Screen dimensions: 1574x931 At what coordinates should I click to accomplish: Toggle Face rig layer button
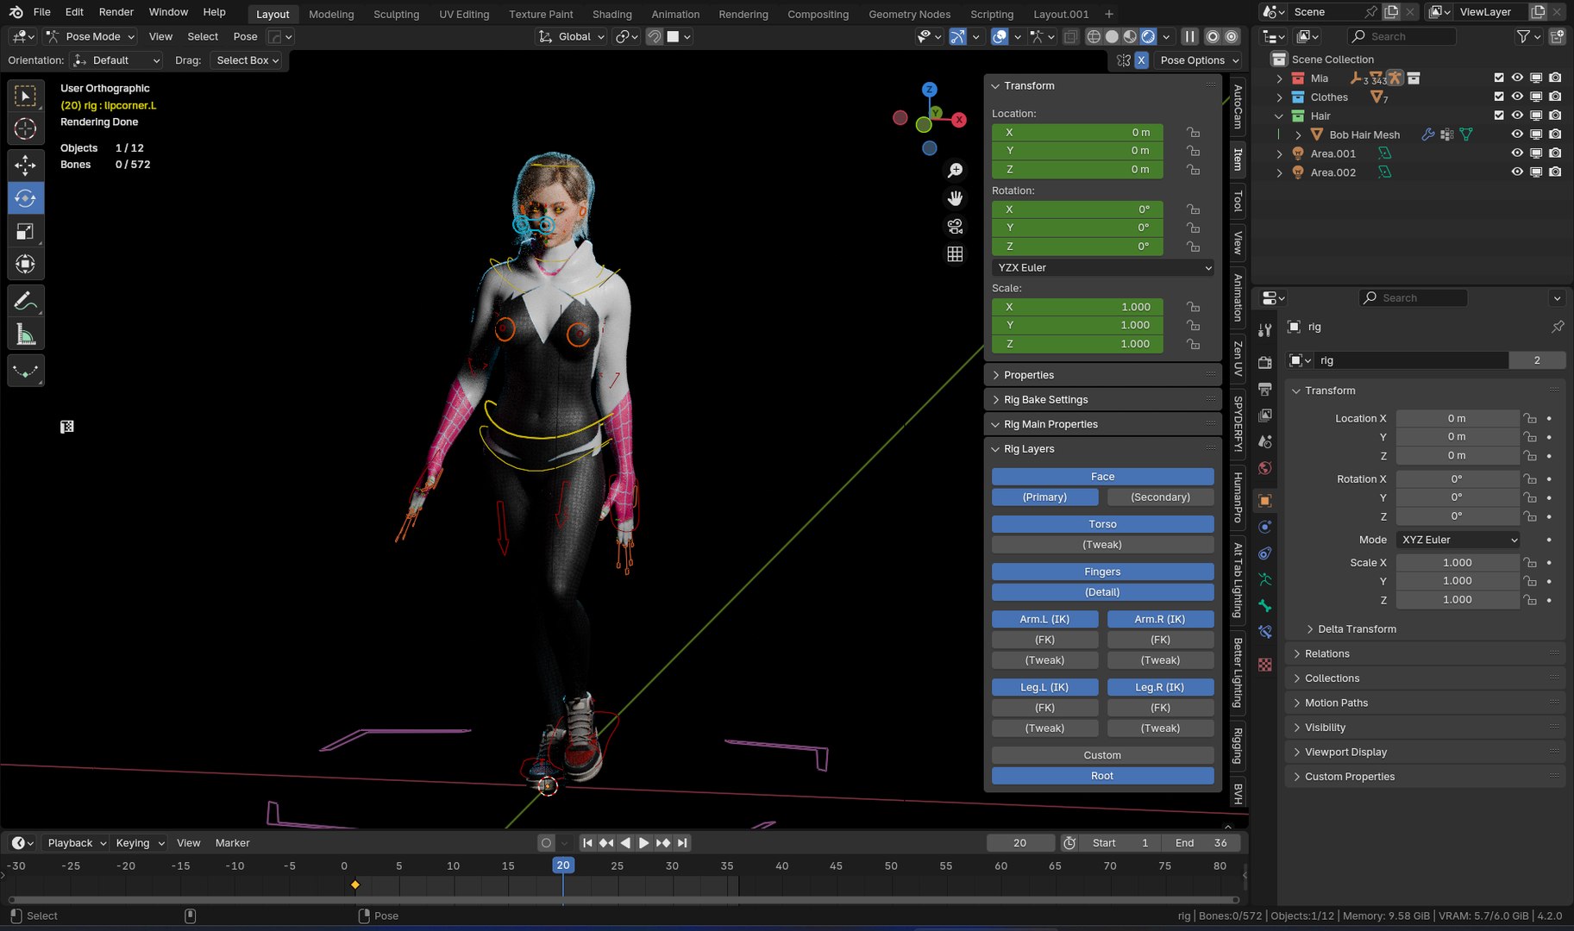coord(1102,477)
